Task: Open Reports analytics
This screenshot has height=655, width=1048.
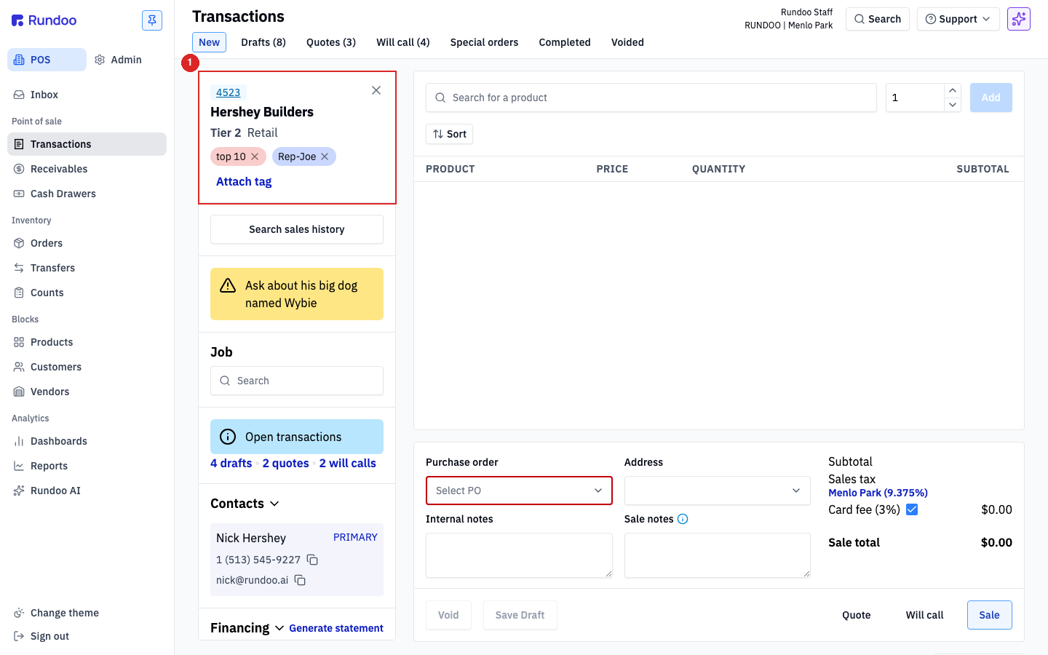Action: 87,466
